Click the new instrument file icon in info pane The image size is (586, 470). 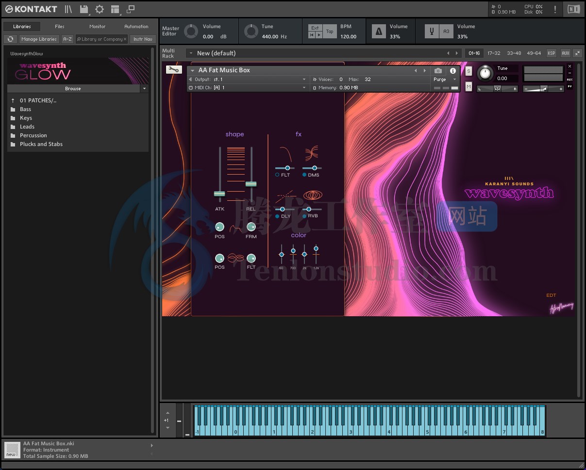tap(11, 450)
